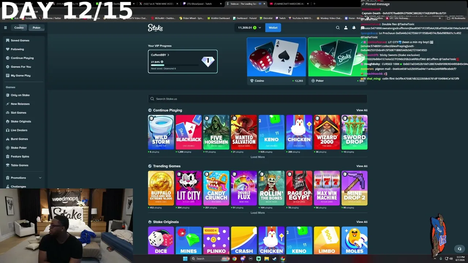Viewport: 468px width, 263px height.
Task: Expand the balance currency dropdown
Action: click(x=260, y=28)
